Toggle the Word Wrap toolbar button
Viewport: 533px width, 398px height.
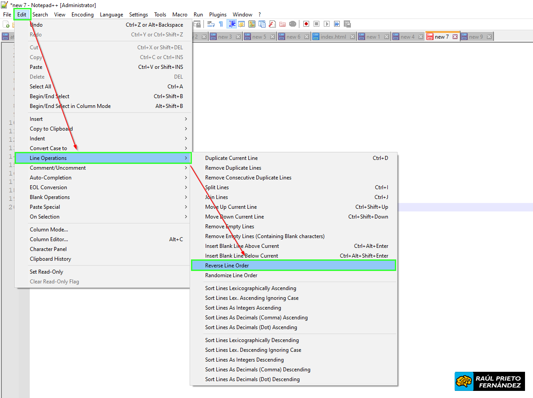tap(211, 24)
